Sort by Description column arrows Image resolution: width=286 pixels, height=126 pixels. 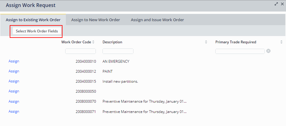(206, 42)
